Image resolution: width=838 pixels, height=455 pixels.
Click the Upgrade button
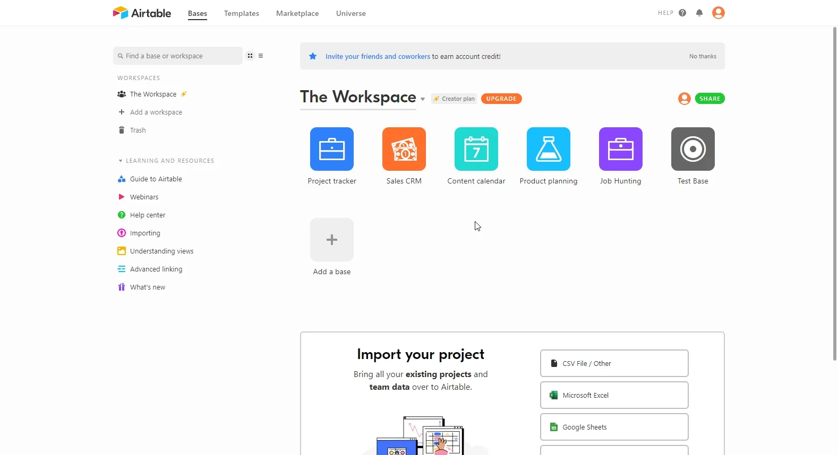point(501,99)
